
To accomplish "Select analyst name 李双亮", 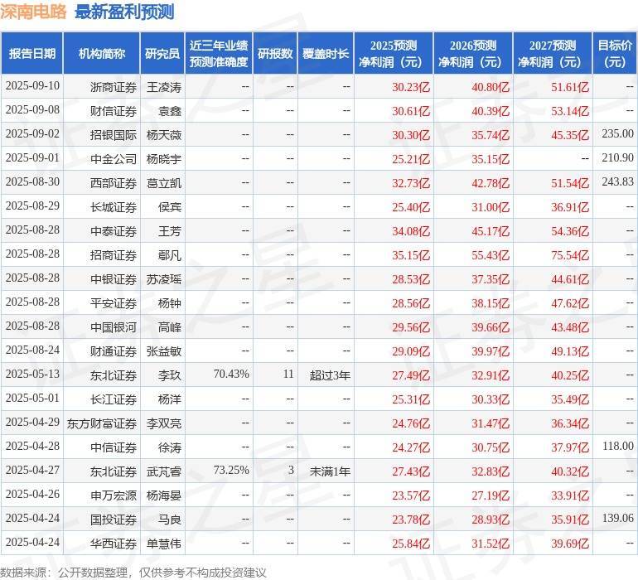I will pos(164,423).
